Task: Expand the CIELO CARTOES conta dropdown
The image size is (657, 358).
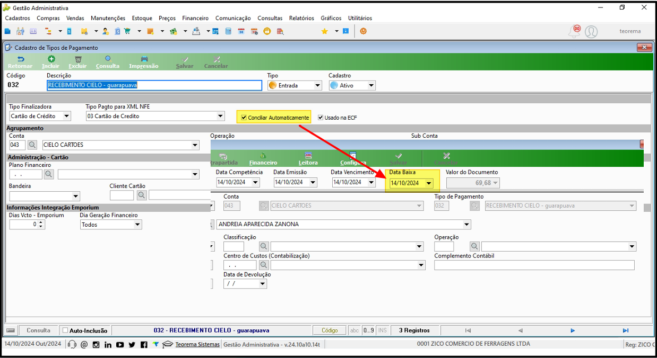Action: pos(195,145)
